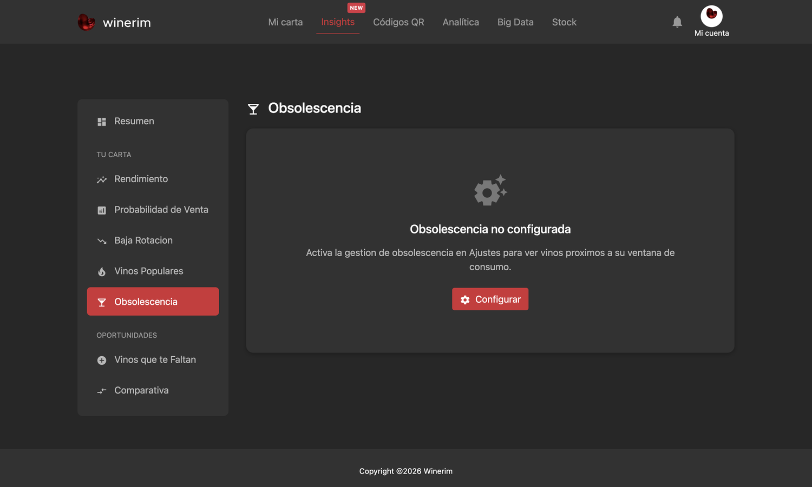Click the NEW badge above Insights
This screenshot has width=812, height=487.
pyautogui.click(x=356, y=8)
